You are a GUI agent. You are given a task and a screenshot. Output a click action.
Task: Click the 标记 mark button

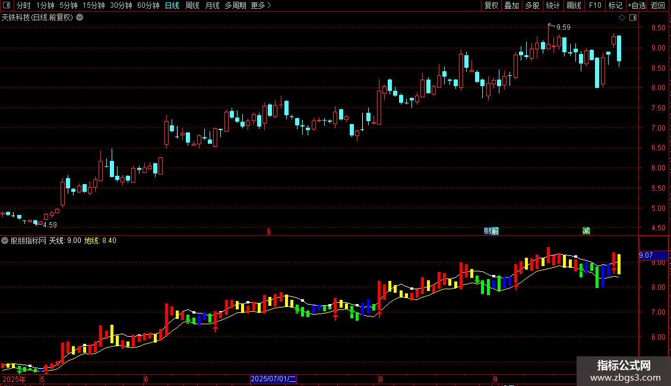click(615, 5)
